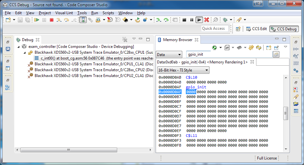Open the Data memory page dropdown
The image size is (304, 165).
click(x=169, y=55)
